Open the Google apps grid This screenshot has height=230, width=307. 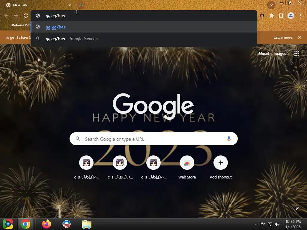click(x=297, y=53)
